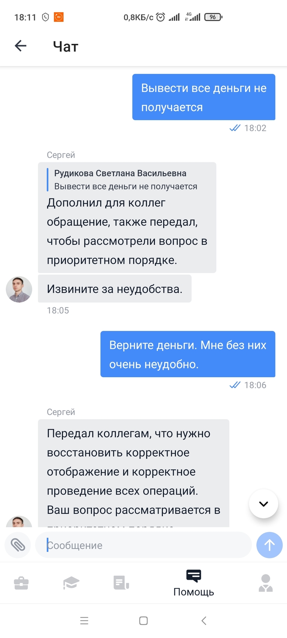The width and height of the screenshot is (287, 638).
Task: Tap the "Передал коллегам" message from Сергей
Action: point(133,472)
